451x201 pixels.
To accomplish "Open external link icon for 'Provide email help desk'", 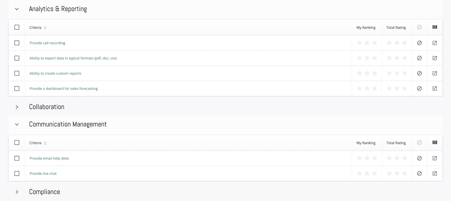I will [x=434, y=158].
